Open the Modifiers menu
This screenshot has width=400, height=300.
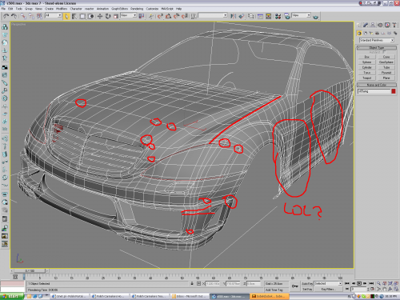(62, 9)
